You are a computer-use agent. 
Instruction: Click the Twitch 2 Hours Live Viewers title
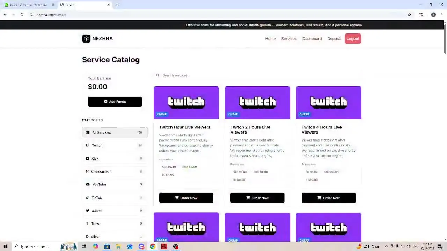click(x=250, y=130)
